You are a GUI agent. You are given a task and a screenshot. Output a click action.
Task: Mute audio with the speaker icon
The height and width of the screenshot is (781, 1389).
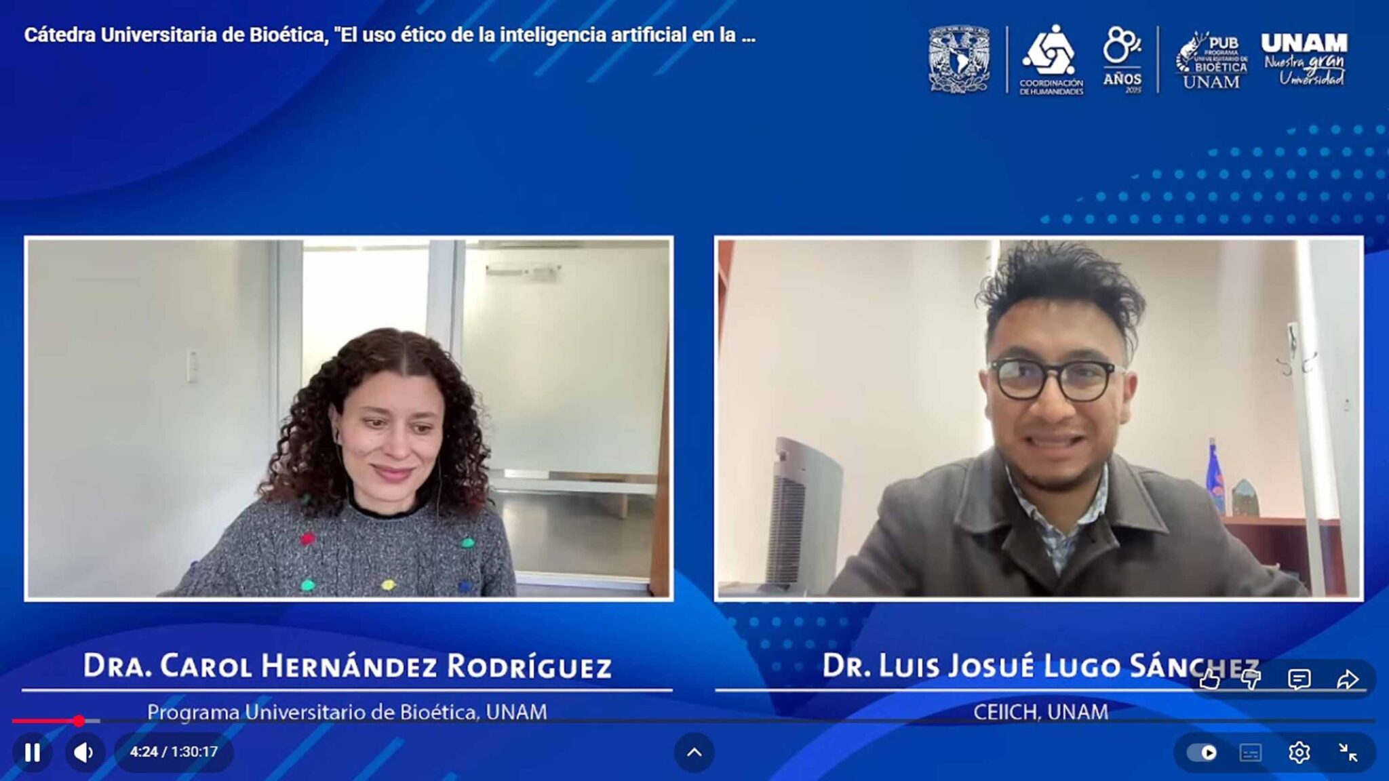click(x=83, y=753)
